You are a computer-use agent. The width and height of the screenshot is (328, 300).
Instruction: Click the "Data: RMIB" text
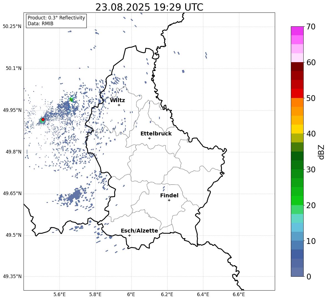pyautogui.click(x=40, y=24)
